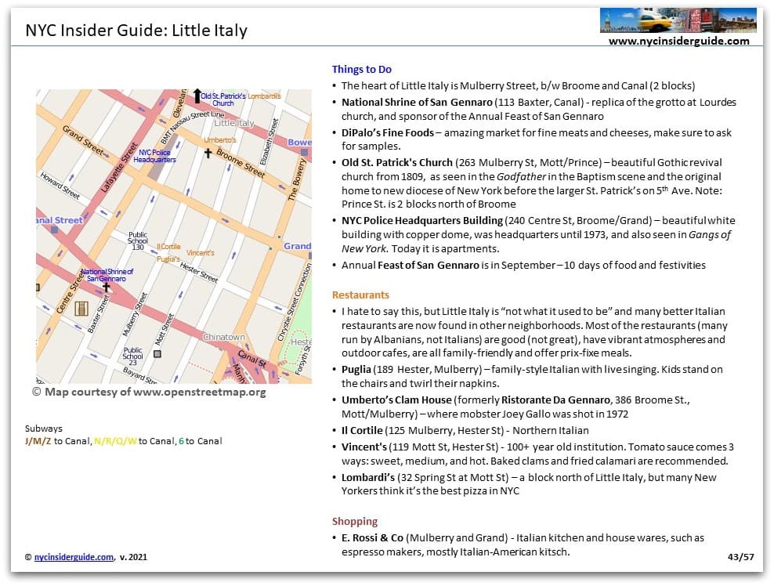Viewport: 774px width, 586px height.
Task: Click 'Vincent's' restaurant name in list
Action: click(x=363, y=447)
